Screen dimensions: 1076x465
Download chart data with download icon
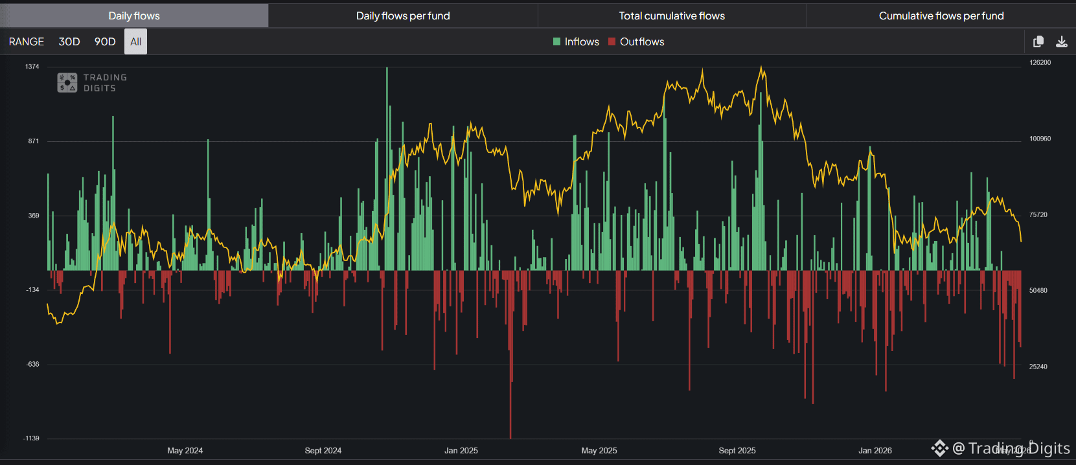pyautogui.click(x=1062, y=41)
